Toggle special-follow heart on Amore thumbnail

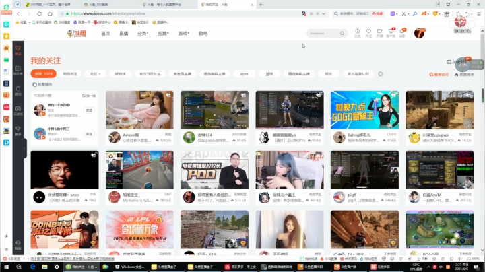click(x=168, y=95)
